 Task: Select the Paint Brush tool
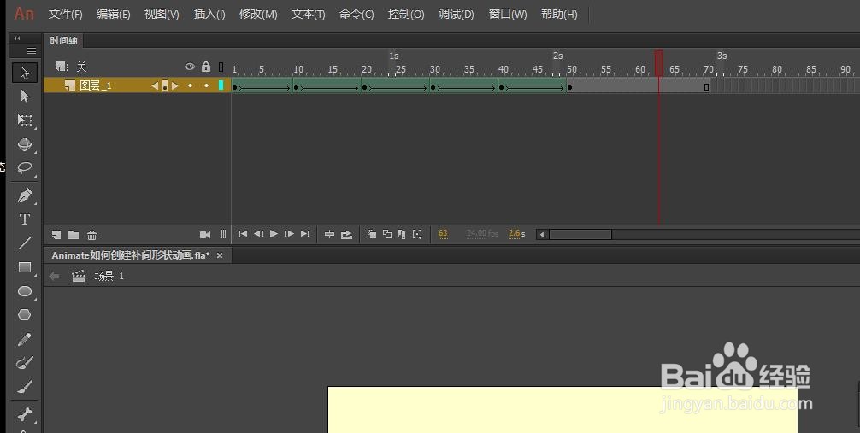pyautogui.click(x=25, y=363)
